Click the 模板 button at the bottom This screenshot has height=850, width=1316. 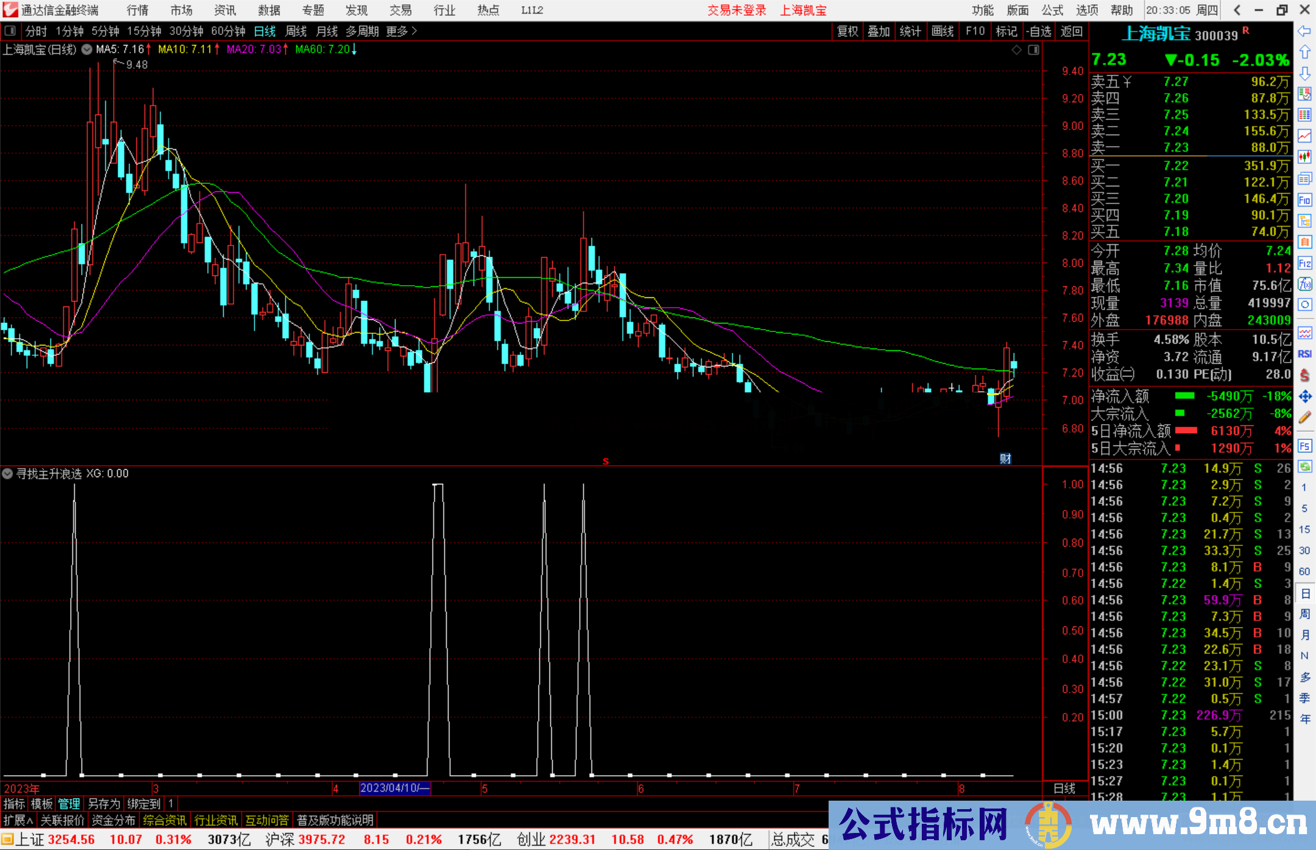click(41, 804)
